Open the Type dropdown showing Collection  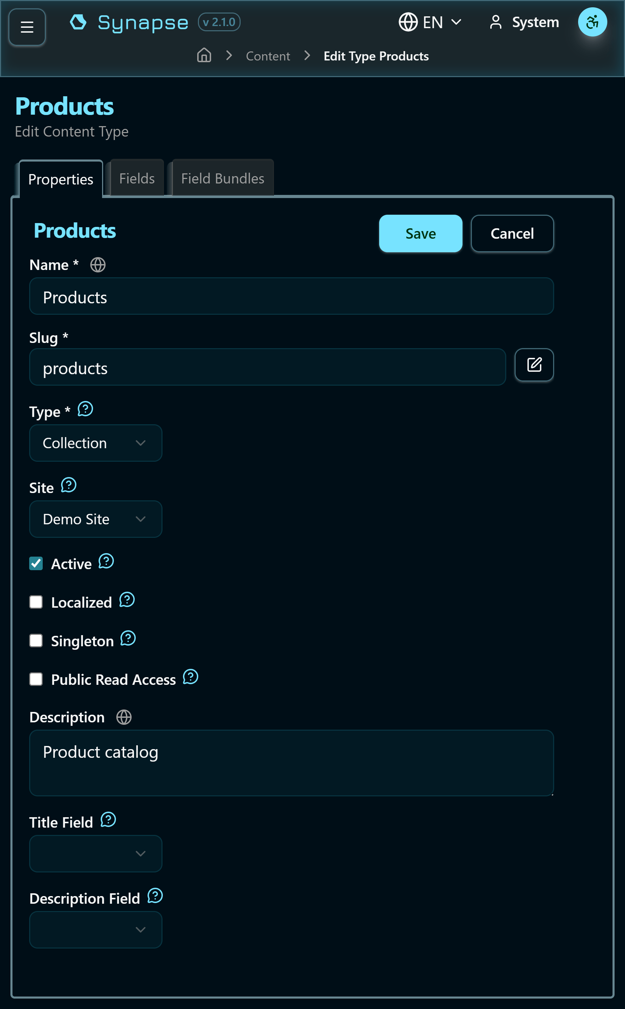point(95,443)
